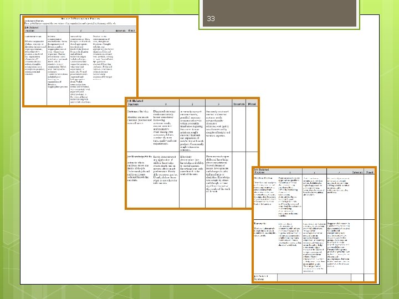
Task: Click the 'Interim' header in the bottom-right table
Action: pyautogui.click(x=357, y=172)
